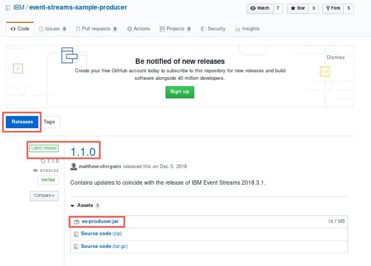Image resolution: width=371 pixels, height=266 pixels.
Task: Open the Pull requests tab
Action: pos(96,29)
